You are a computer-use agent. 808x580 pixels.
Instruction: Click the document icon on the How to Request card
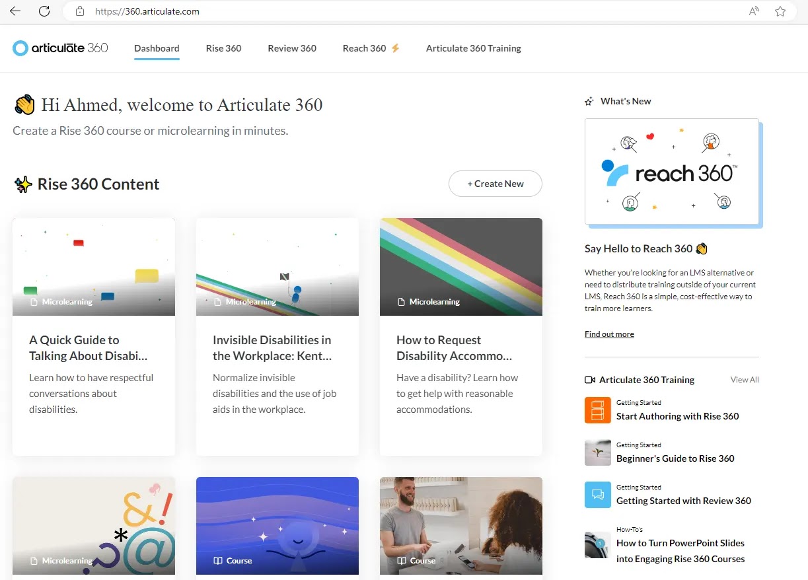click(x=401, y=302)
